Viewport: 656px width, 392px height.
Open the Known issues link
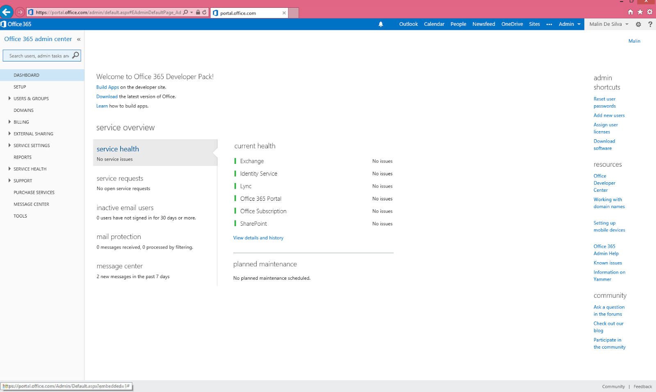(608, 263)
